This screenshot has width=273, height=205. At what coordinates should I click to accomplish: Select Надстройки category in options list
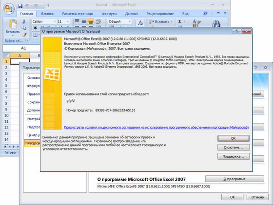34,127
